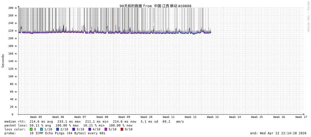Click the light blue 1/10 loss swatch
Image resolution: width=311 pixels, height=137 pixels.
[x=41, y=129]
